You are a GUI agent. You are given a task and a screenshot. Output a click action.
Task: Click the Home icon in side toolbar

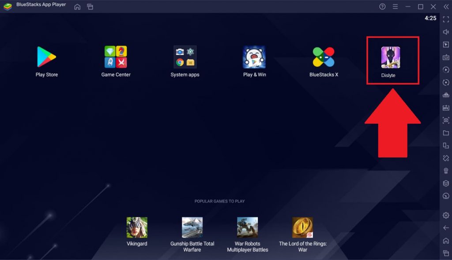(x=446, y=241)
